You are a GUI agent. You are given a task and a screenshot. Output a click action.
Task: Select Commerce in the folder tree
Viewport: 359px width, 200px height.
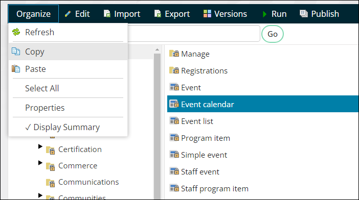tap(78, 166)
